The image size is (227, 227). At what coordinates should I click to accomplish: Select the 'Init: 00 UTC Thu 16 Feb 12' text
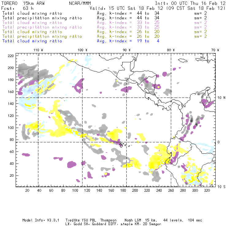(190, 3)
